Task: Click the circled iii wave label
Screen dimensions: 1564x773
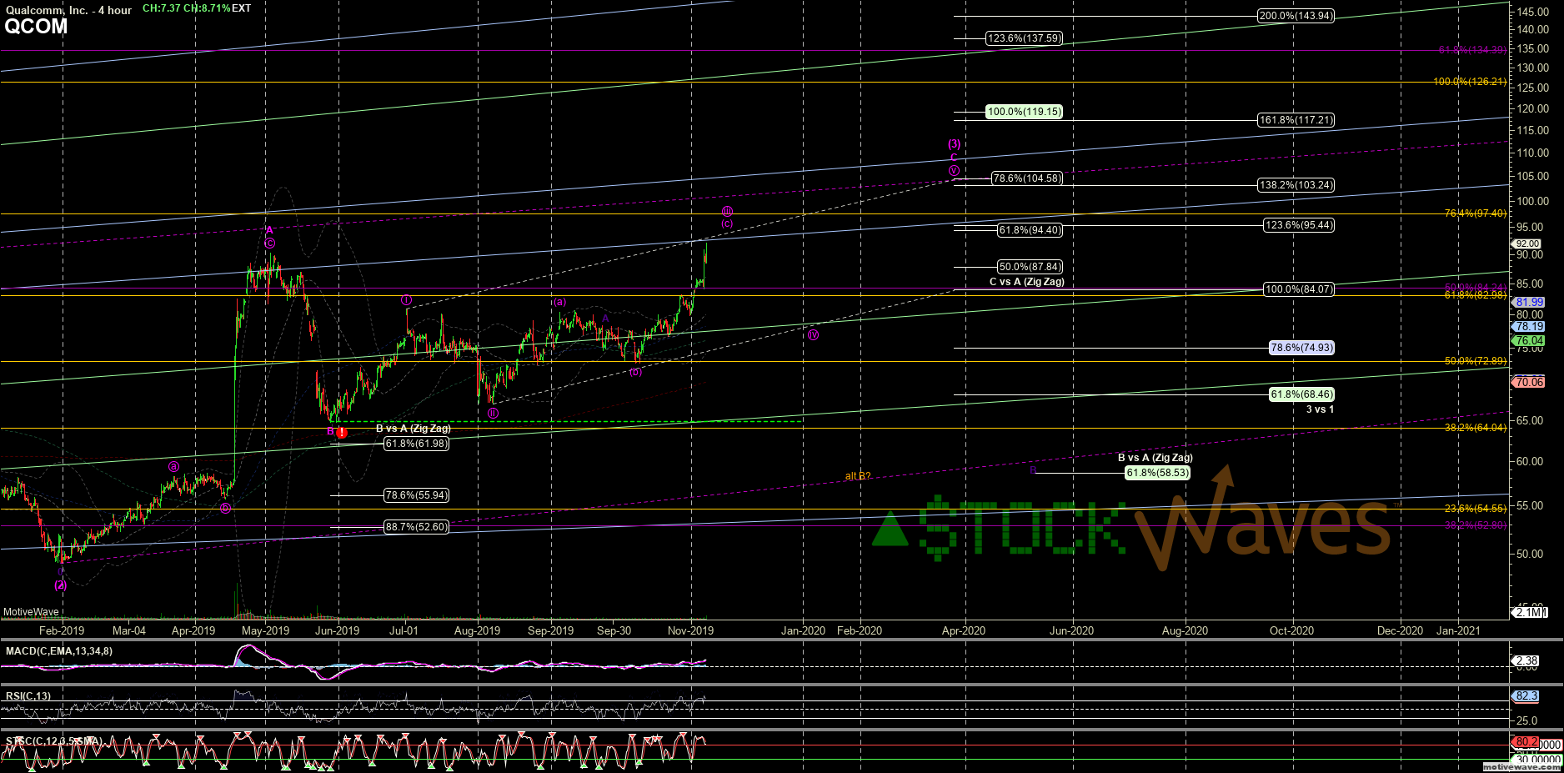Action: 727,211
